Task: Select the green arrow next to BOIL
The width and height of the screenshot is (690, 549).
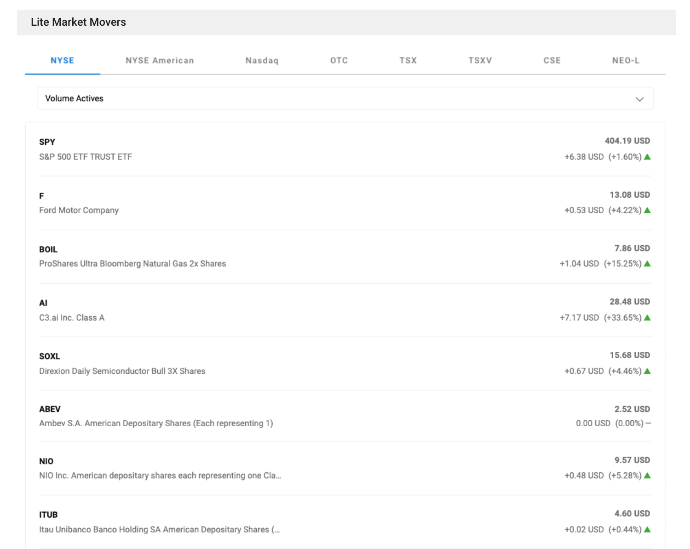Action: point(647,263)
